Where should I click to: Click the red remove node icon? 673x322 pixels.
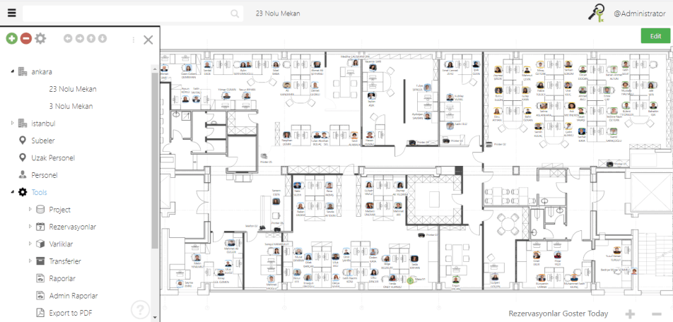pos(25,39)
